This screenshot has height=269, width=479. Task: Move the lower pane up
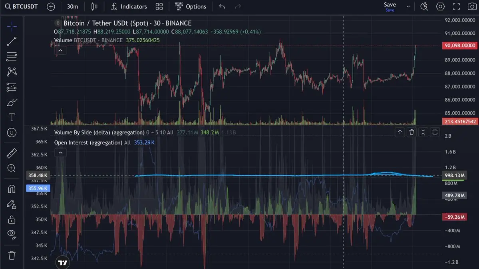(x=399, y=132)
